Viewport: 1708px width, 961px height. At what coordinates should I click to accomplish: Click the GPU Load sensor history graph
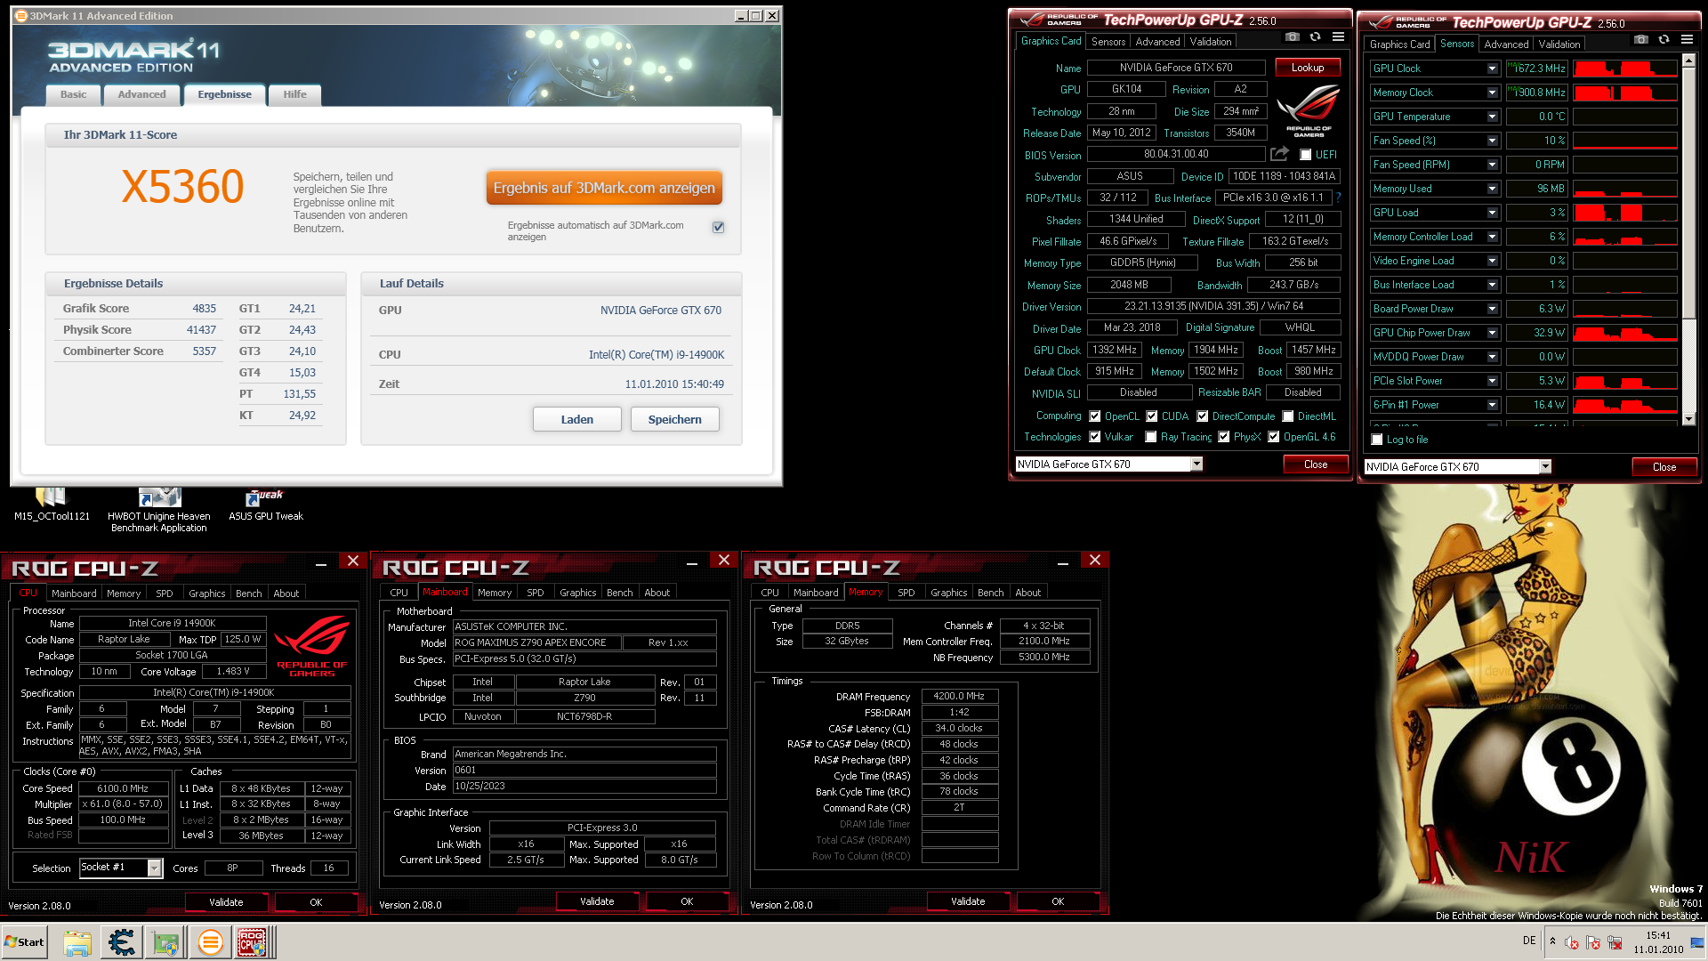(x=1625, y=213)
